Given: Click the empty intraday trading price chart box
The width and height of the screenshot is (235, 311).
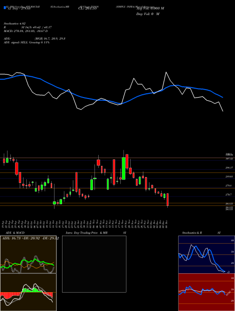Looking at the screenshot, I should point(94,264).
